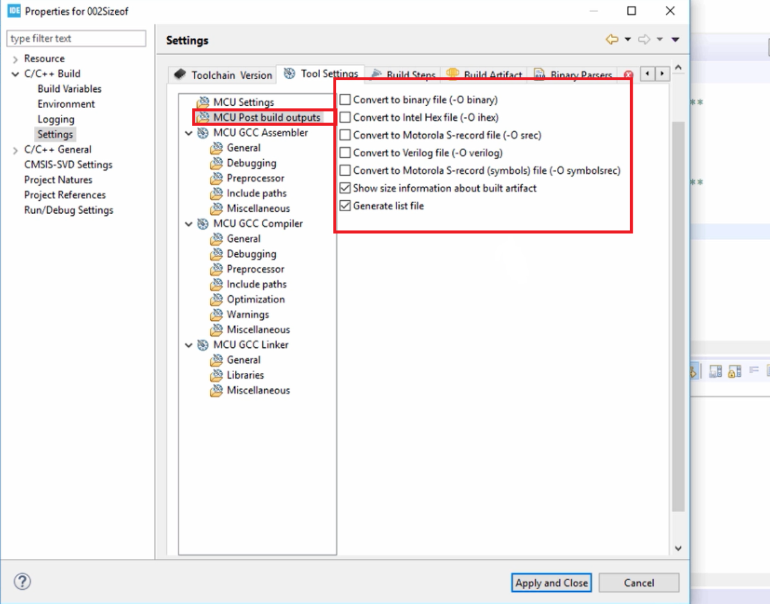The width and height of the screenshot is (770, 604).
Task: Click the MCU Settings folder icon
Action: (203, 102)
